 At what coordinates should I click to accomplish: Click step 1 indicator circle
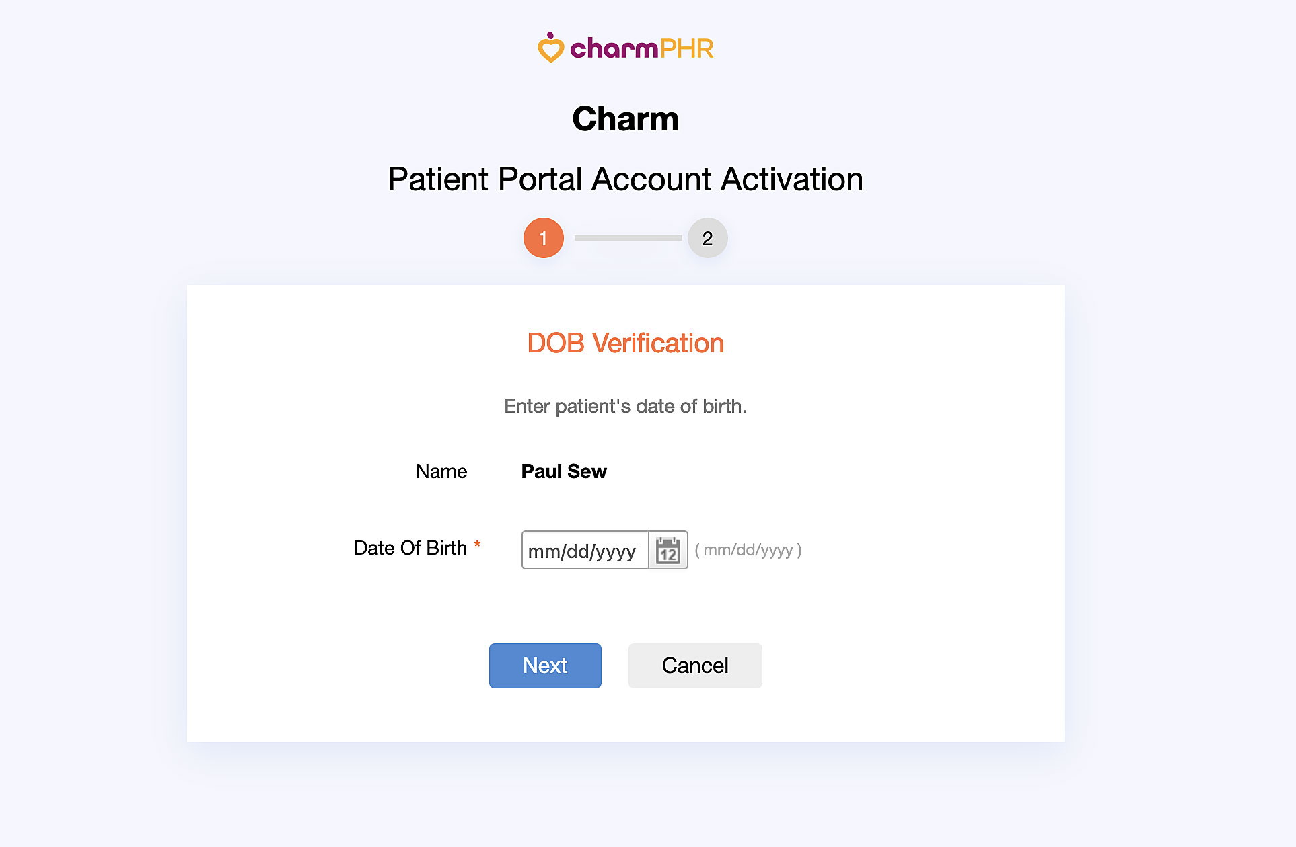(x=543, y=237)
